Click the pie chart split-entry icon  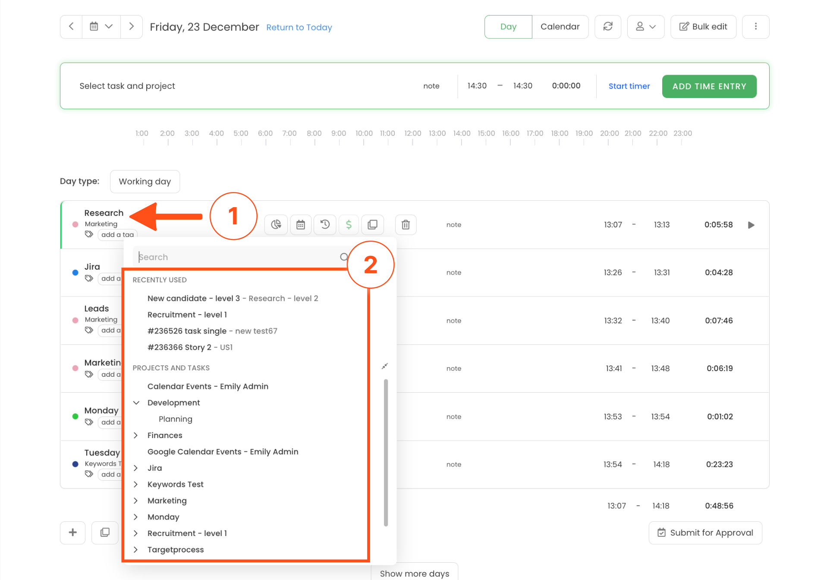(x=276, y=224)
